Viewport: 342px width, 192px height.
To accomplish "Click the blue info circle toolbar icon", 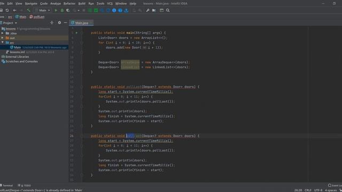I will click(x=114, y=10).
